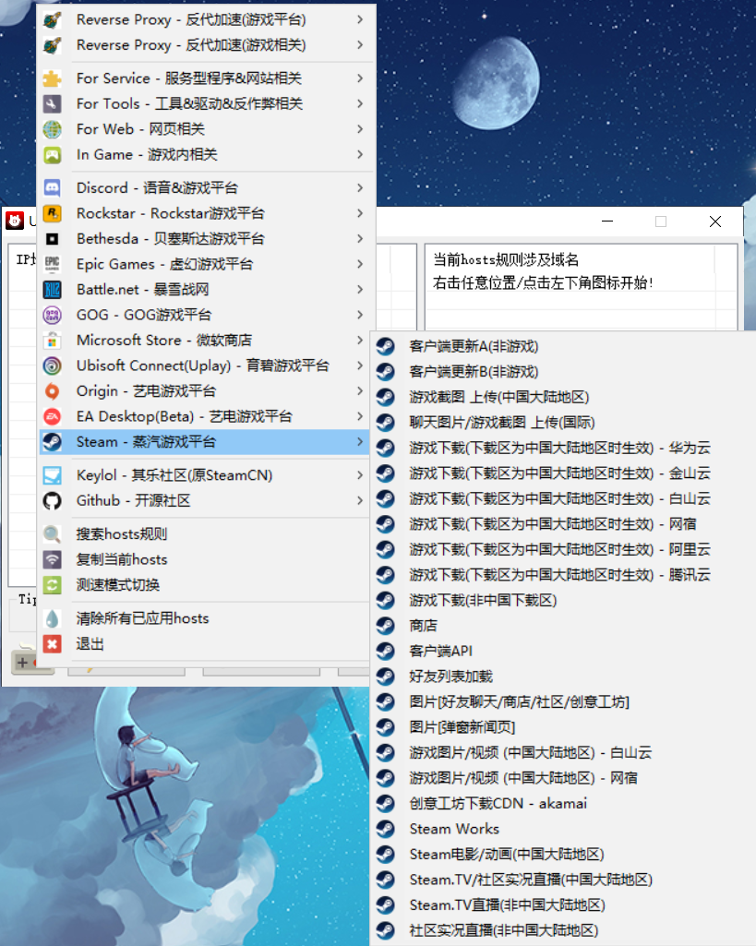This screenshot has height=946, width=756.
Task: Select 客户端更新B(非游戏) entry
Action: point(562,372)
